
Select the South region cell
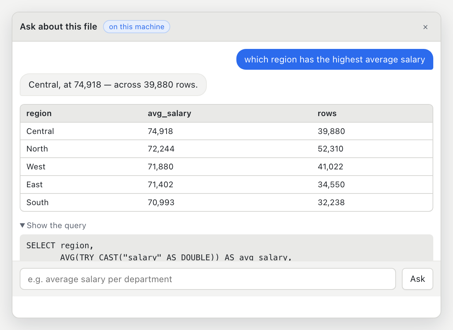pyautogui.click(x=81, y=203)
